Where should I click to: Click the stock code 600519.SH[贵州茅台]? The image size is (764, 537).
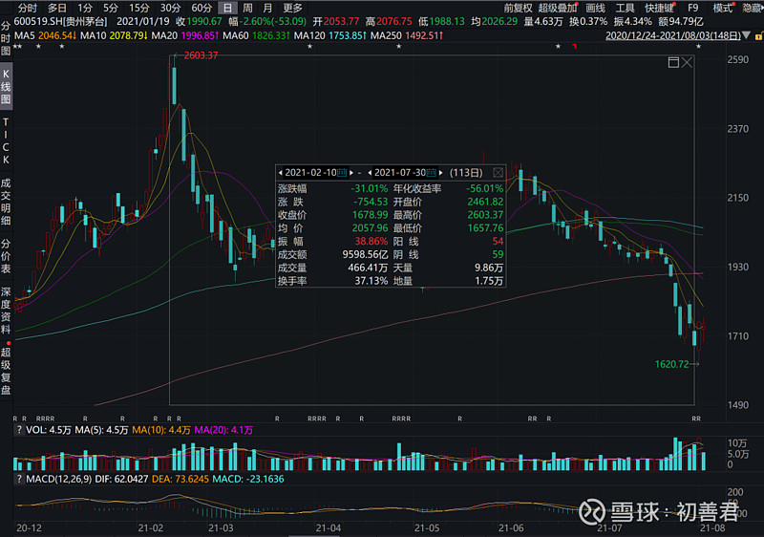(x=60, y=22)
